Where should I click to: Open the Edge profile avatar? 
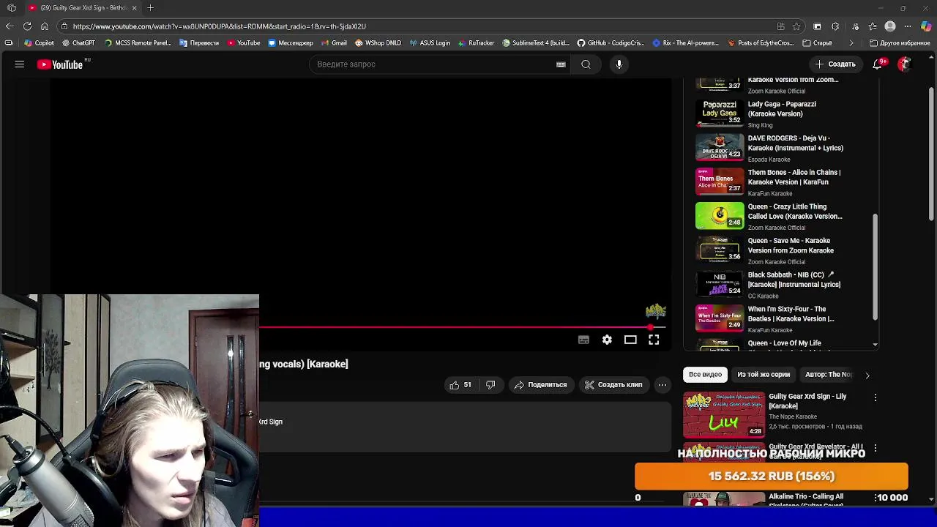coord(890,26)
